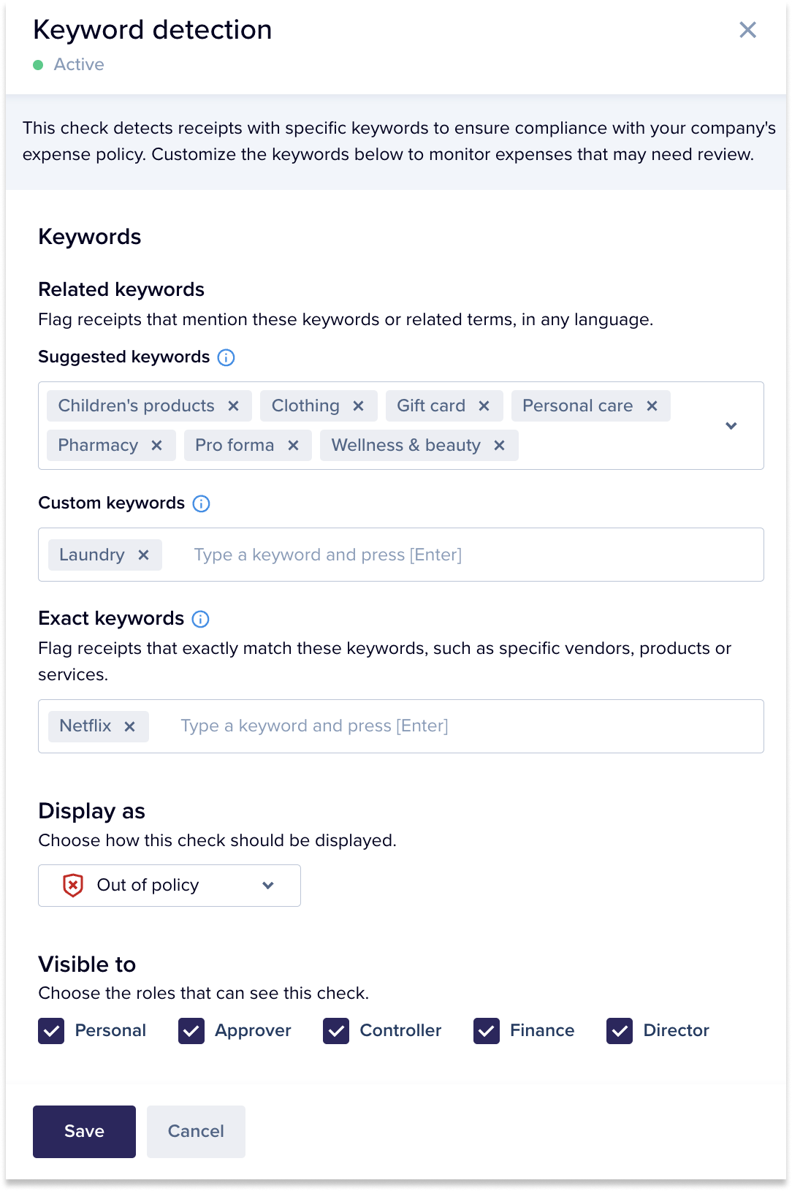Focus the exact keywords text field
Screen dimensions: 792x1191
453,726
